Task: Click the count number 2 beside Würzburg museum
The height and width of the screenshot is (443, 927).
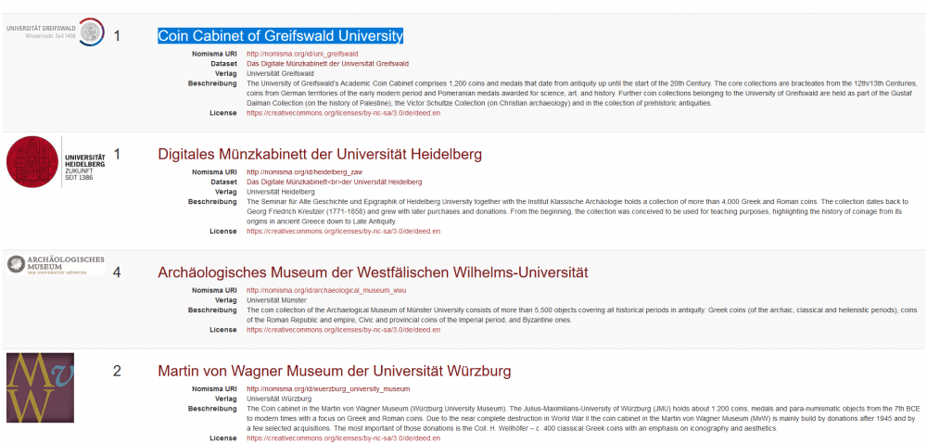Action: [117, 372]
